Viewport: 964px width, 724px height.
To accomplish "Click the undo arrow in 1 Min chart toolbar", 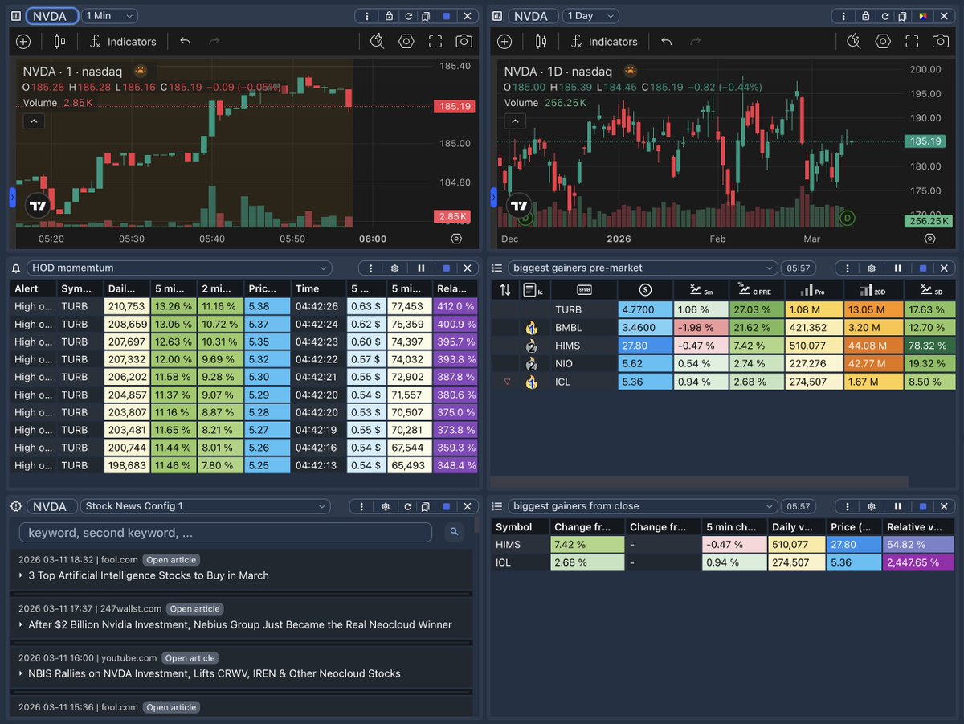I will 186,42.
